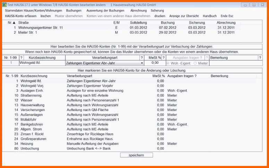Open the Auswertung der Buchungen menu
The image size is (269, 168).
coord(105,10)
